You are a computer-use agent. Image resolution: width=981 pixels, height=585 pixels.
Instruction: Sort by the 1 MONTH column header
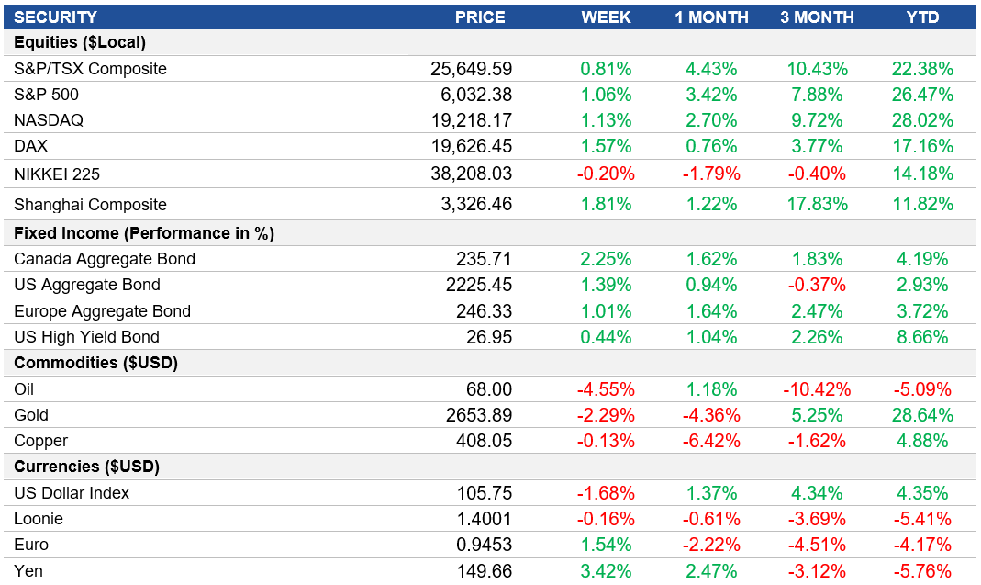[x=711, y=17]
